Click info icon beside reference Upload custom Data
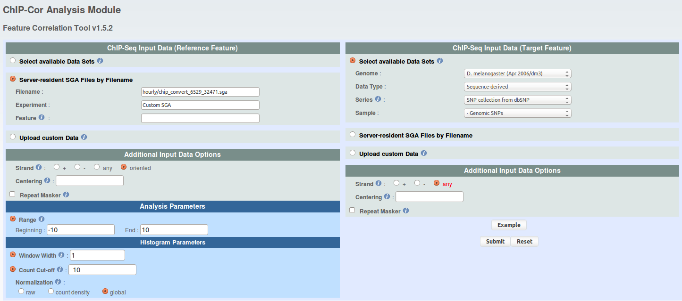Image resolution: width=682 pixels, height=301 pixels. pos(84,138)
